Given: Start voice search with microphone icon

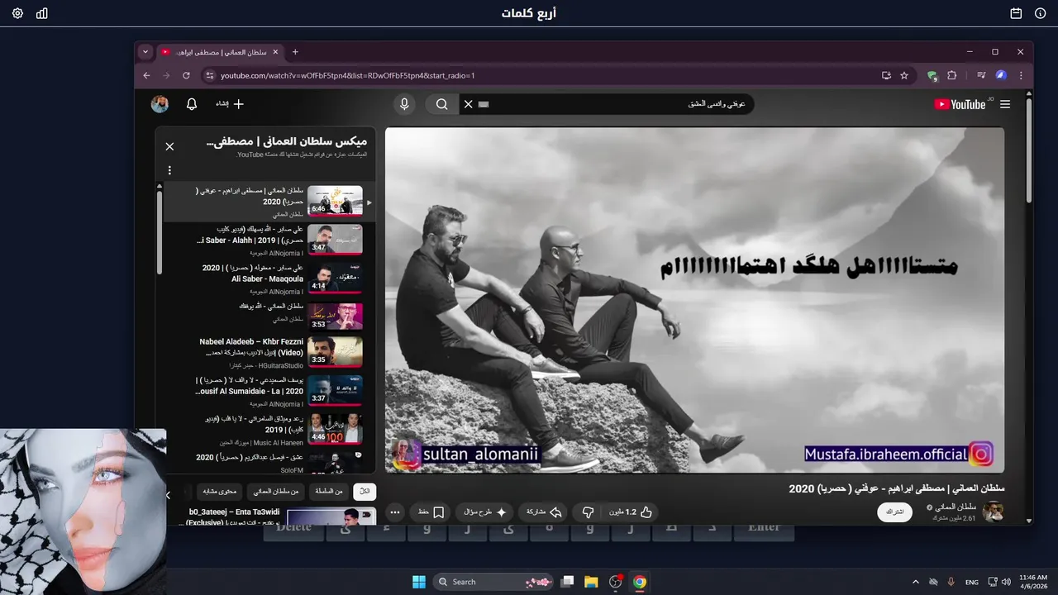Looking at the screenshot, I should pos(404,104).
